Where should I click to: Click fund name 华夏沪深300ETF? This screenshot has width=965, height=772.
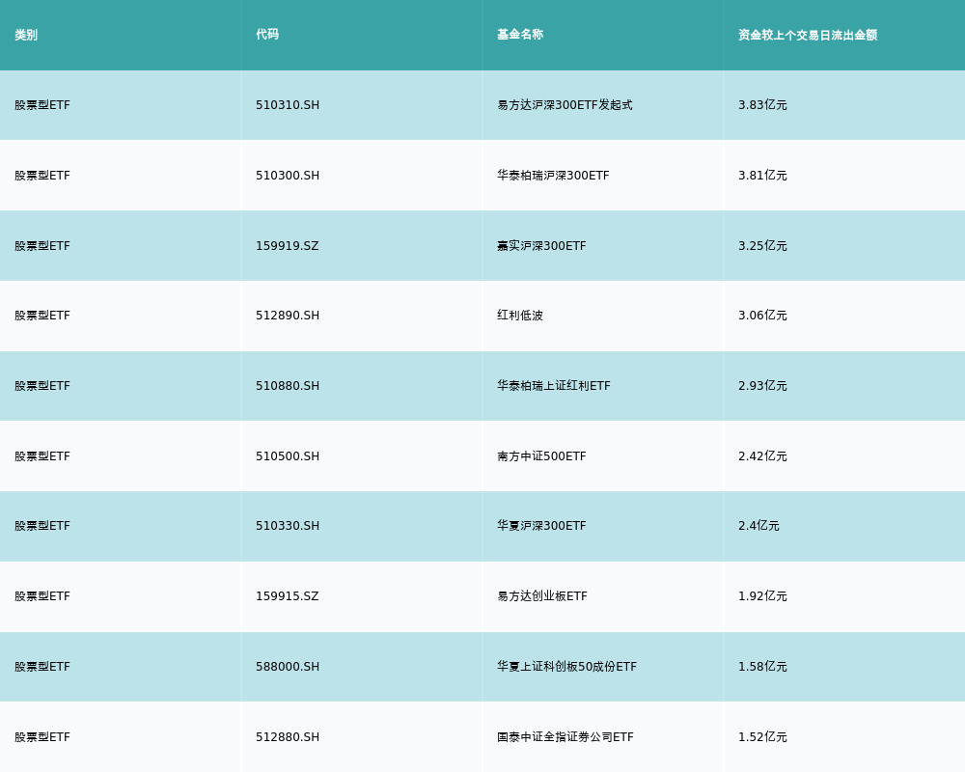541,526
